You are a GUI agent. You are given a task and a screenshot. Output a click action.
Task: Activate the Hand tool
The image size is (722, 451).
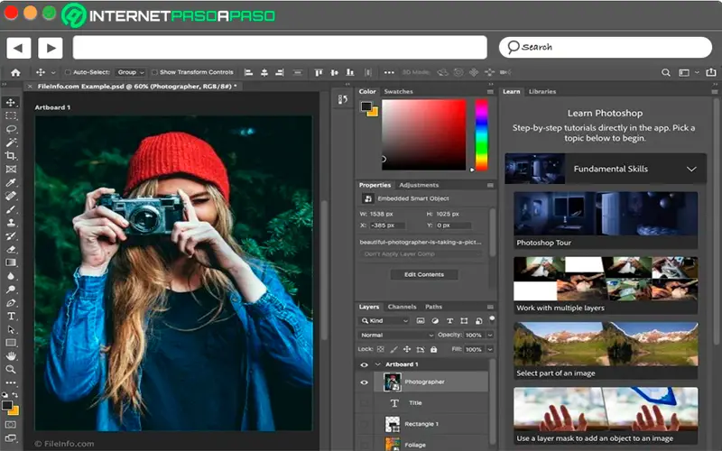12,355
